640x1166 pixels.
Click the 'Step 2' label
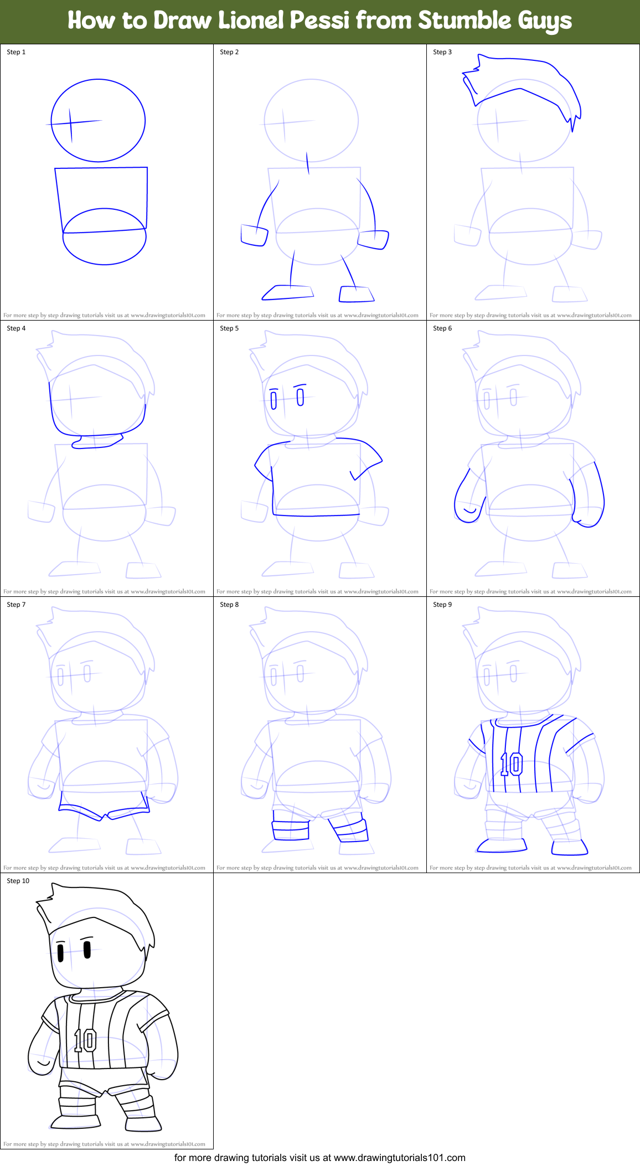tap(229, 52)
